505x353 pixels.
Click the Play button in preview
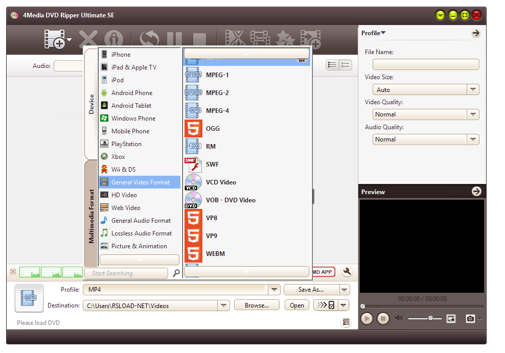pos(366,319)
